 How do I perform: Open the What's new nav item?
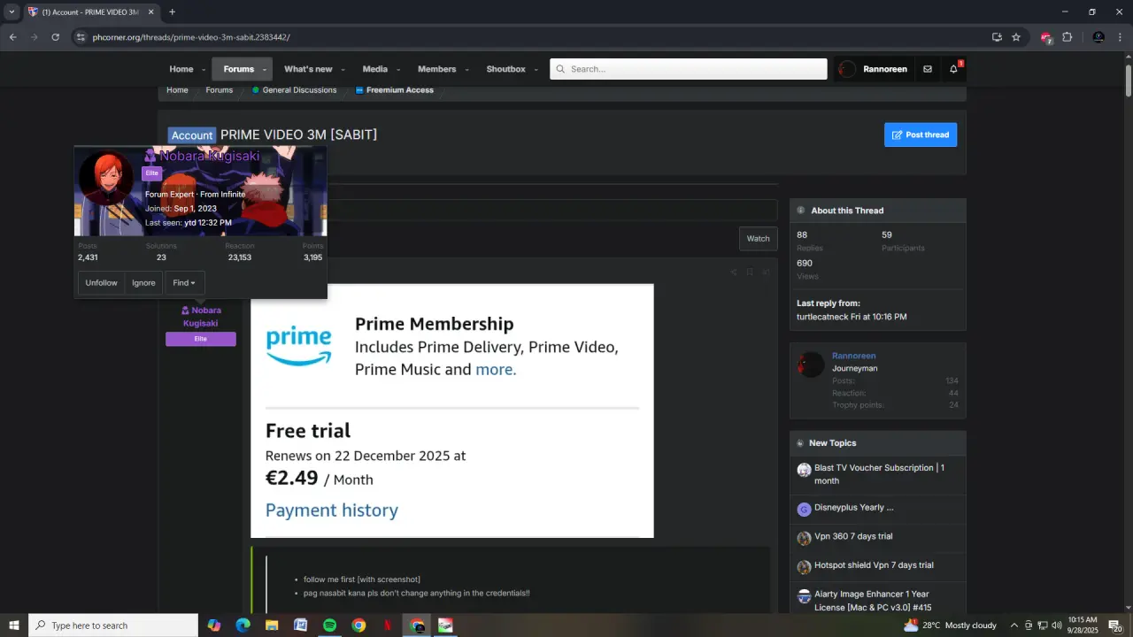click(308, 69)
